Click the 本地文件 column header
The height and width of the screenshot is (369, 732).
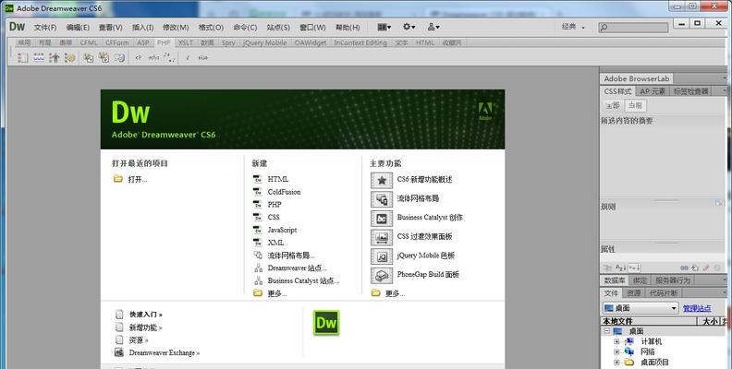(649, 321)
